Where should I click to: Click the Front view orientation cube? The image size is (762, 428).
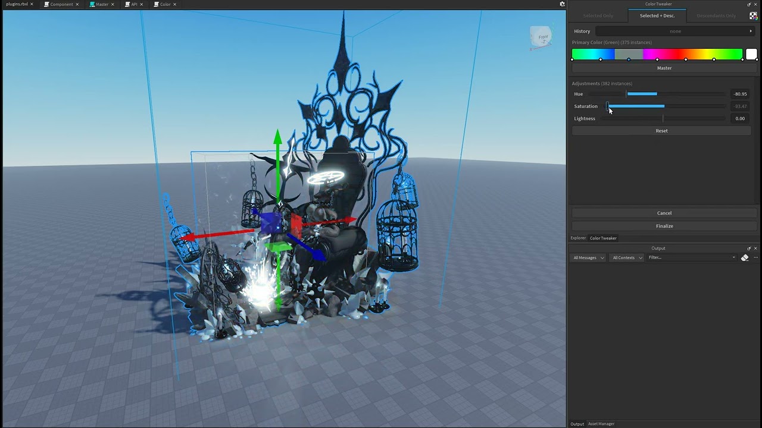click(x=541, y=38)
